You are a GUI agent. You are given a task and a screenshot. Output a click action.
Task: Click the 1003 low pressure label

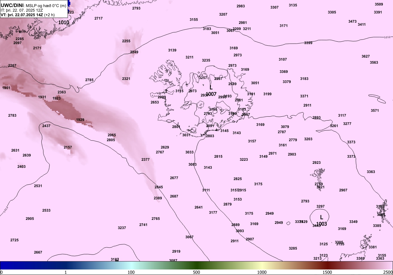(321, 224)
